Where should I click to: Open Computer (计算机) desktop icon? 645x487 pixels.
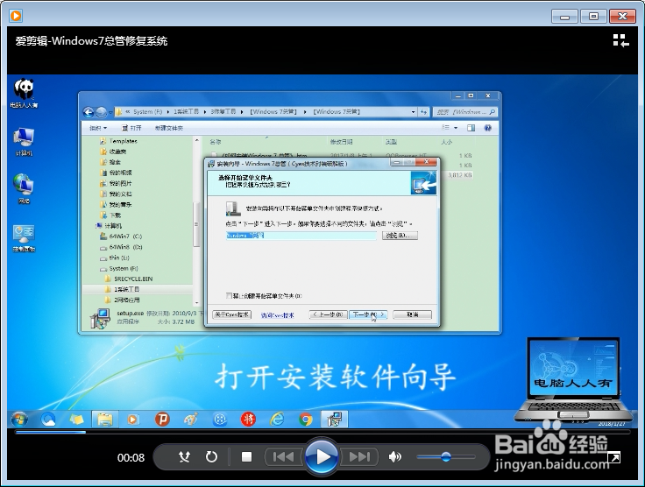pyautogui.click(x=24, y=141)
